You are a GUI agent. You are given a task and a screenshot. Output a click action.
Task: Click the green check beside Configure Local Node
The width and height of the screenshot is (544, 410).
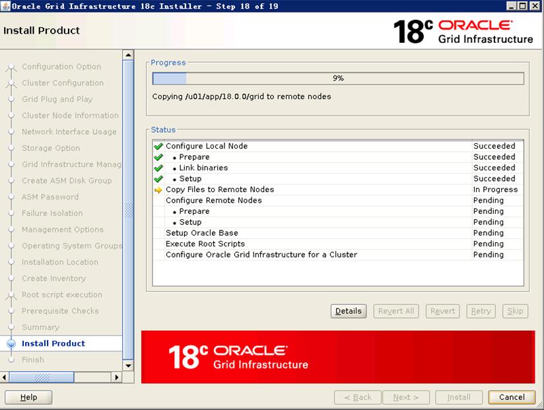click(158, 147)
